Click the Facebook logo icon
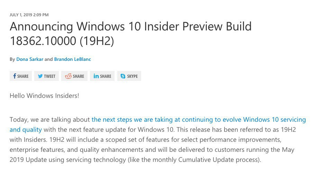 (15, 76)
